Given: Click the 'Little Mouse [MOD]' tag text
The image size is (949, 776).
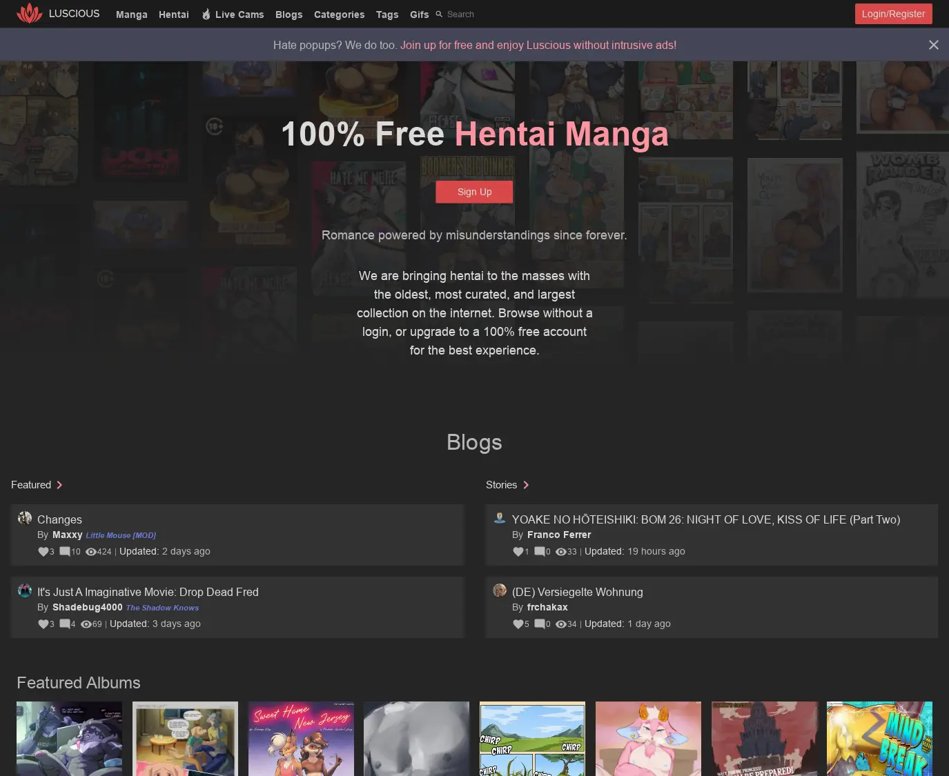Looking at the screenshot, I should click(x=121, y=535).
